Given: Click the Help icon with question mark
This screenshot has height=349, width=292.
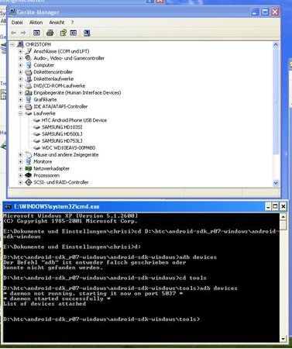Looking at the screenshot, I should coord(63,33).
